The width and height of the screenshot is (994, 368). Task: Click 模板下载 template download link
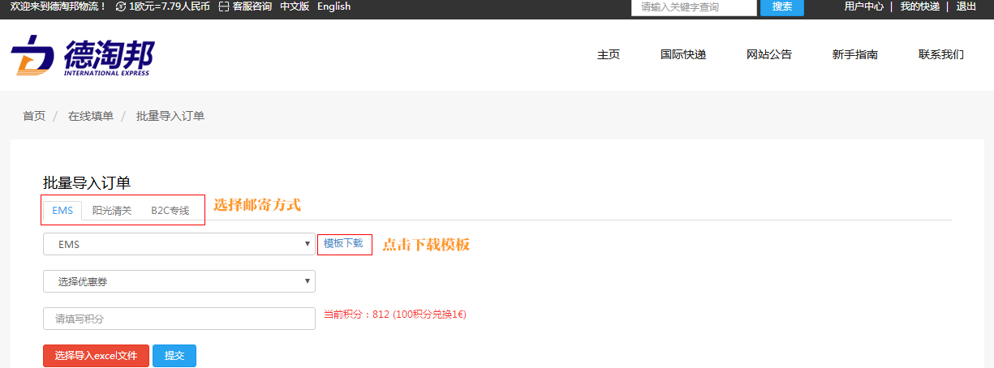pyautogui.click(x=343, y=243)
